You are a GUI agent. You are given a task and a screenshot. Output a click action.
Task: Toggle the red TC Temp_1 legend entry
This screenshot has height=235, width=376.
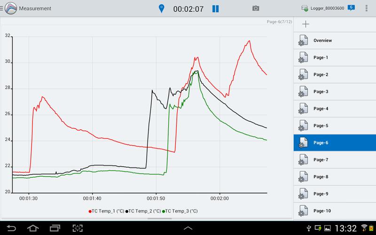106,211
